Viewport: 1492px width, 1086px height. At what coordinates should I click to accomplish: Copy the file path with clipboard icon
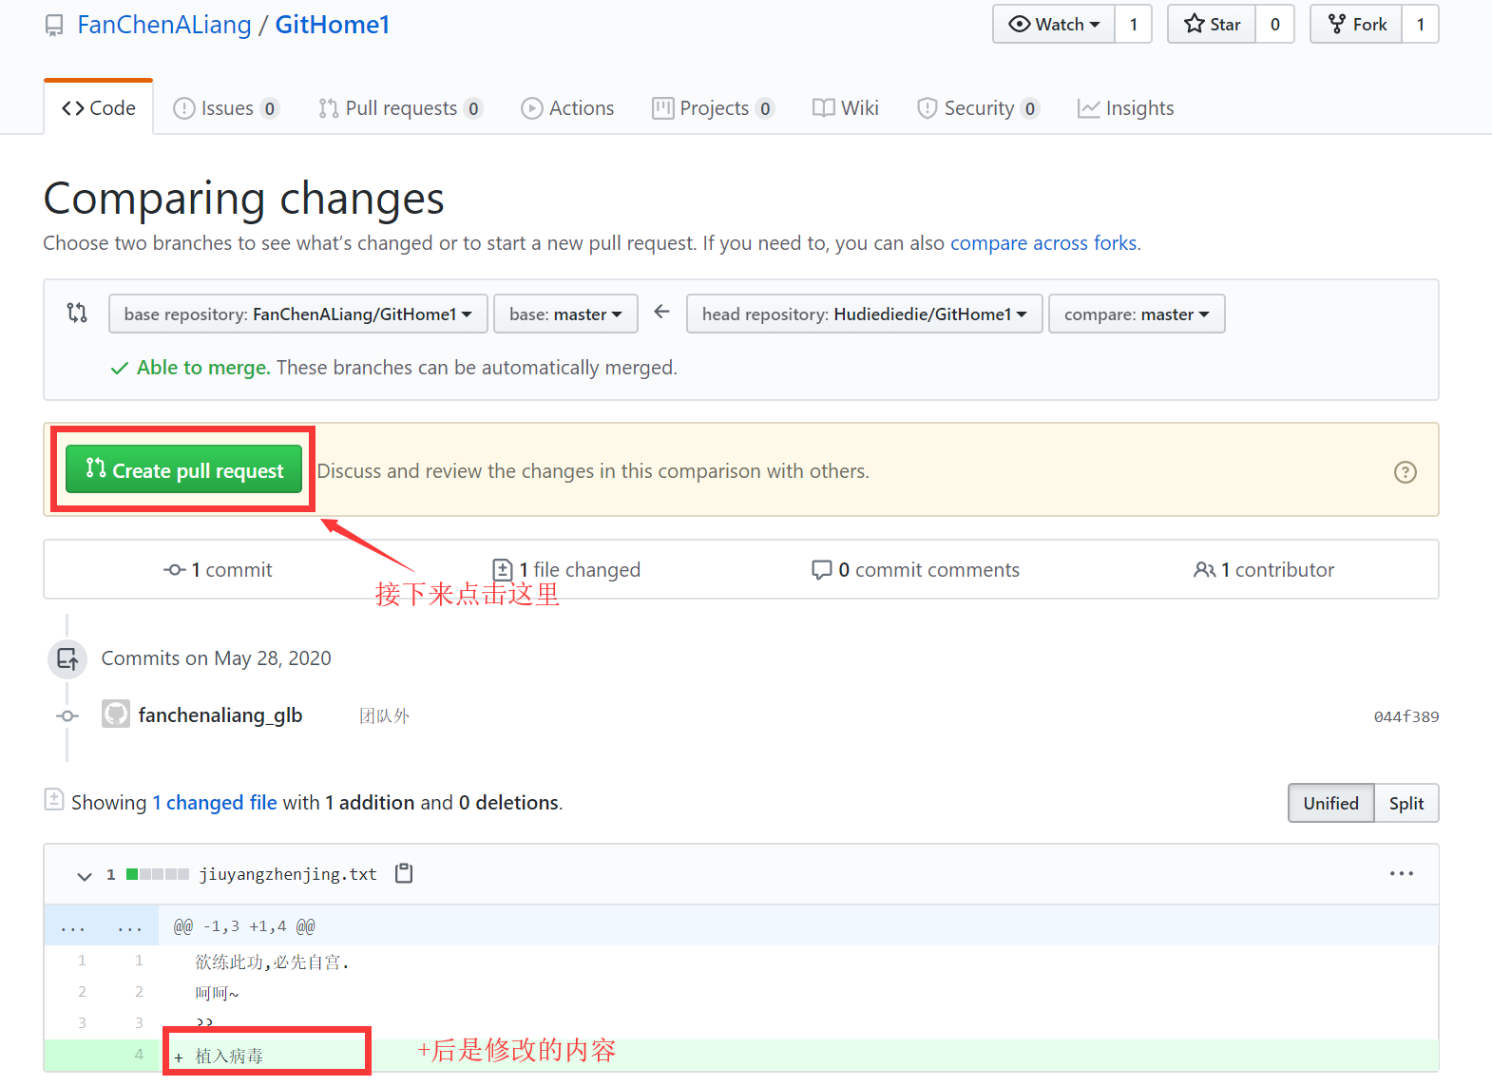point(404,873)
